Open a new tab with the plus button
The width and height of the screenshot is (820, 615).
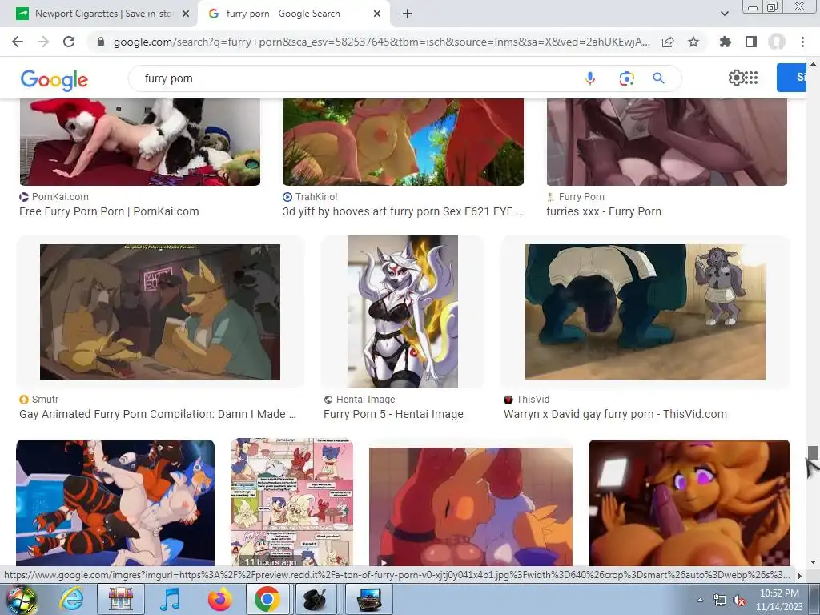(408, 14)
